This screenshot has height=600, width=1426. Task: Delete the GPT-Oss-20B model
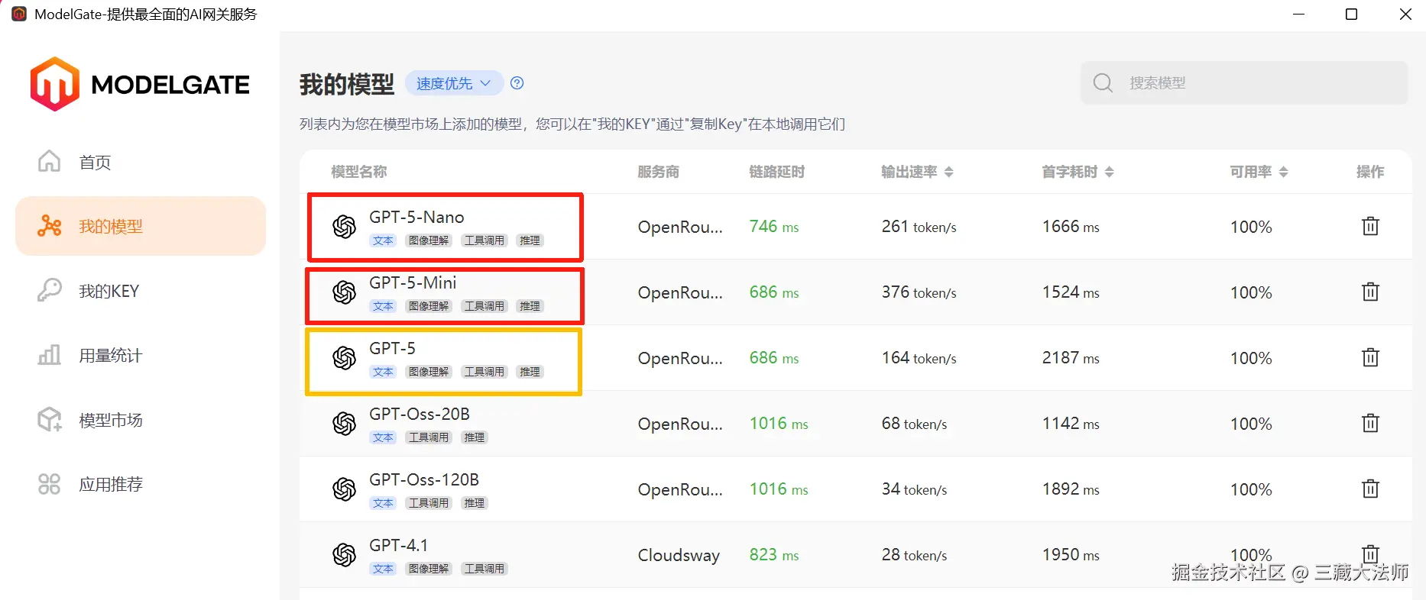point(1370,423)
